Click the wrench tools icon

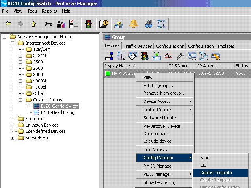[180, 56]
